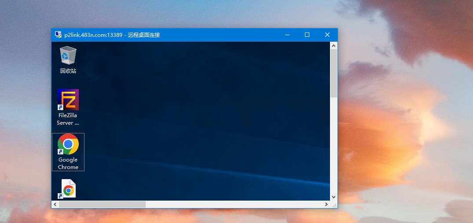Click the horizontal scrollbar right arrow
The image size is (473, 223).
click(326, 204)
